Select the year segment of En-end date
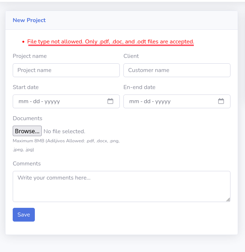This screenshot has height=252, width=245. (x=163, y=101)
